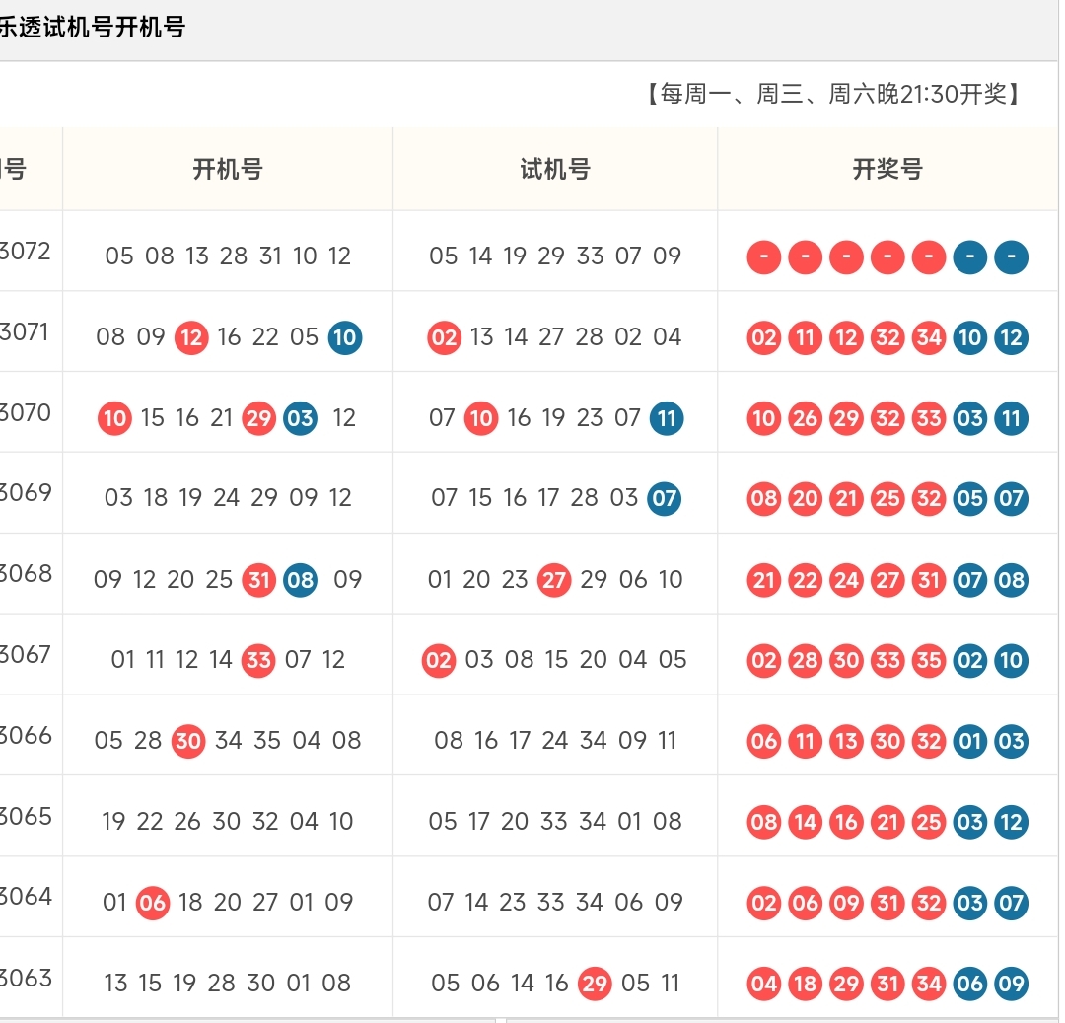
Task: Click highlighted red 10 in row 3070 试机号
Action: 481,418
